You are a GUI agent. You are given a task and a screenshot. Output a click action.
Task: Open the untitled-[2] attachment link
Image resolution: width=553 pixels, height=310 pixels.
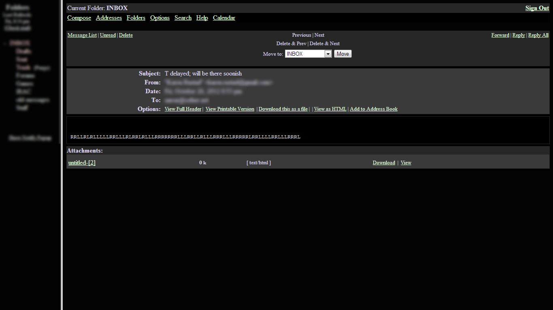(82, 163)
